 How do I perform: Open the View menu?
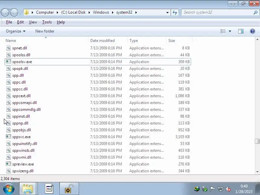33,22
